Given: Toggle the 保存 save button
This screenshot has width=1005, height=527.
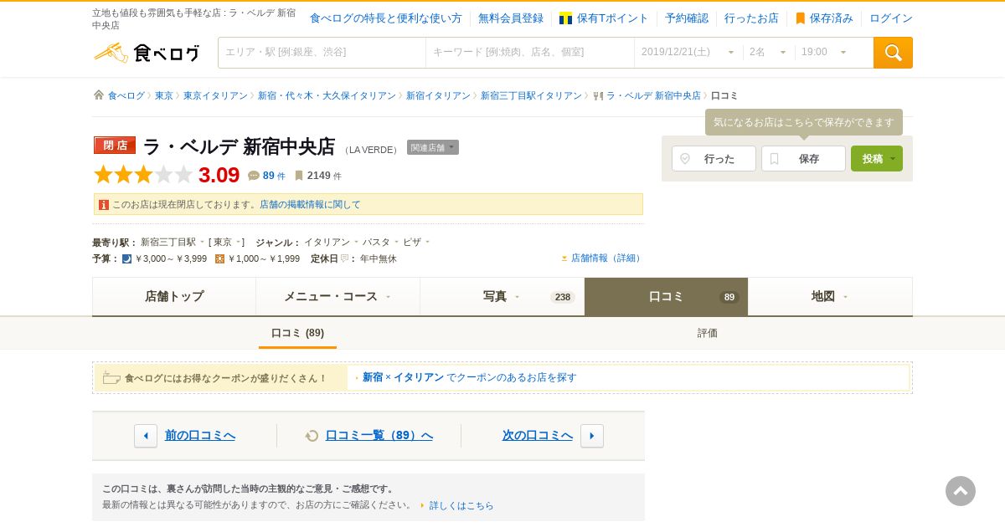Looking at the screenshot, I should tap(803, 159).
